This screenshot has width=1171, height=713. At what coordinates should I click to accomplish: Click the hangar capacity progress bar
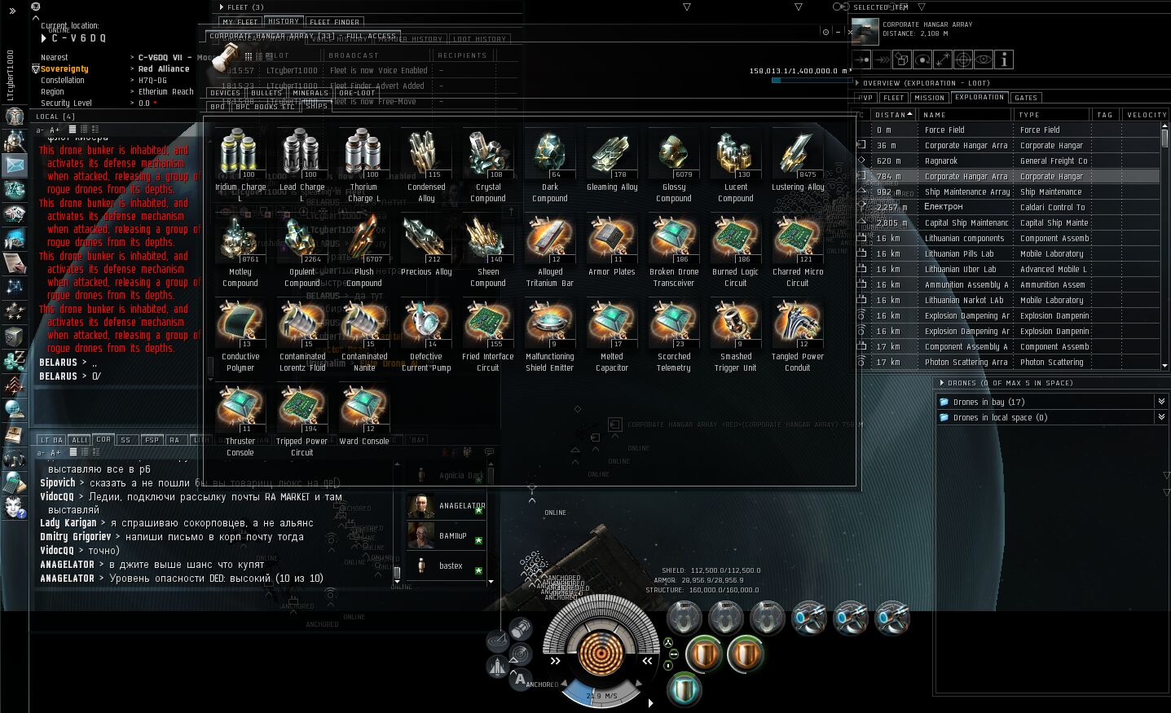[812, 80]
